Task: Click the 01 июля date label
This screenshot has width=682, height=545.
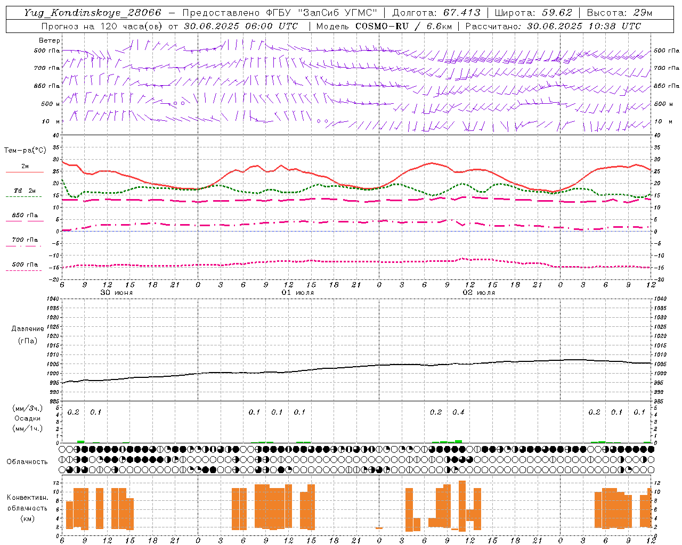Action: pyautogui.click(x=298, y=293)
